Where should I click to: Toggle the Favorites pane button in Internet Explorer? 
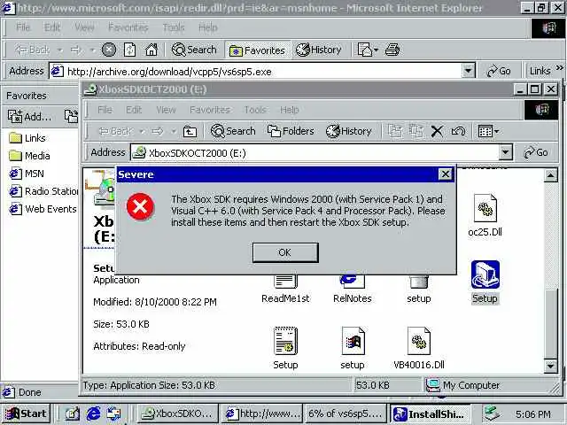coord(257,50)
